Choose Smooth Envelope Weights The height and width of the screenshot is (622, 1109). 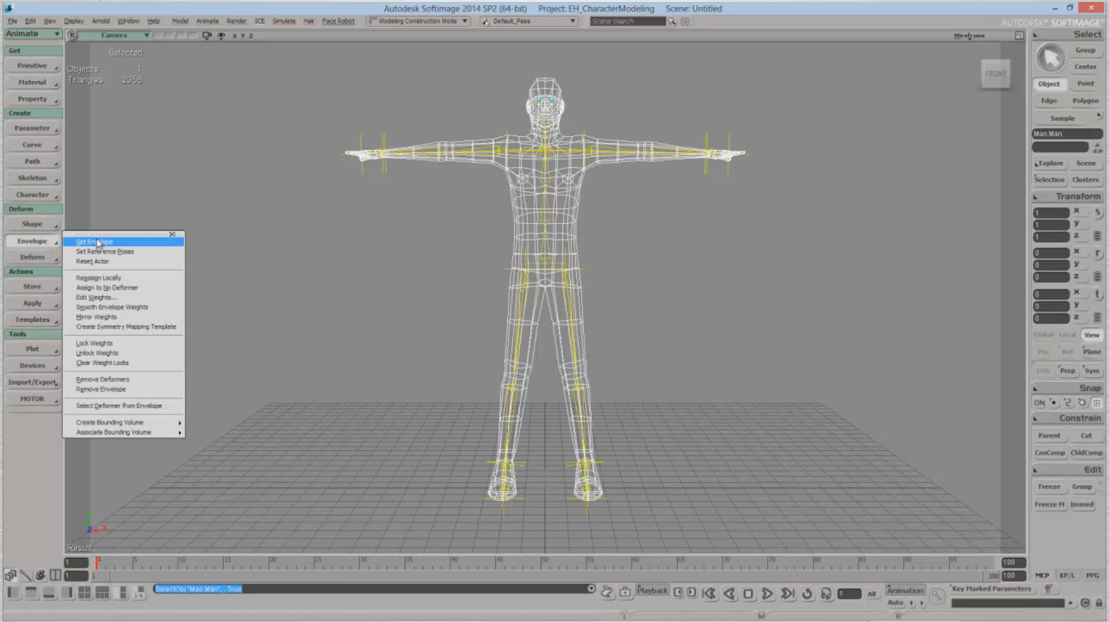tap(112, 307)
